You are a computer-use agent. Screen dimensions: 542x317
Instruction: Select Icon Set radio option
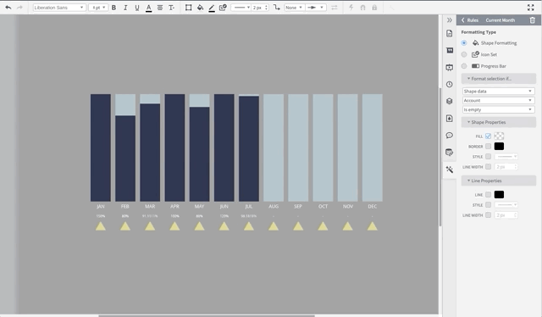click(x=464, y=54)
